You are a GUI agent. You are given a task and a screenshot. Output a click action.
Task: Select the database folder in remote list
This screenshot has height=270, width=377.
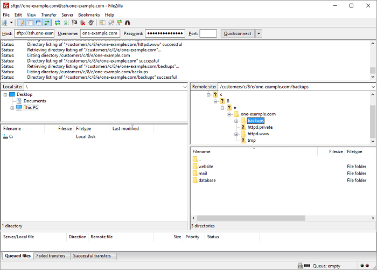[x=207, y=181]
